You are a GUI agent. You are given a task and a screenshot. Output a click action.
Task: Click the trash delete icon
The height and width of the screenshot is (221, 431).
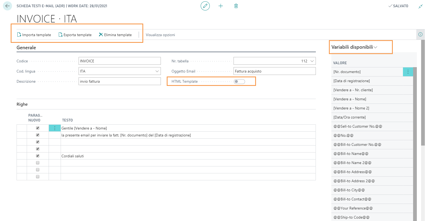coord(236,6)
